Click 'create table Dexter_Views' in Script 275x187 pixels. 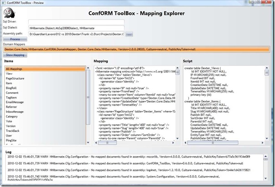coord(203,68)
